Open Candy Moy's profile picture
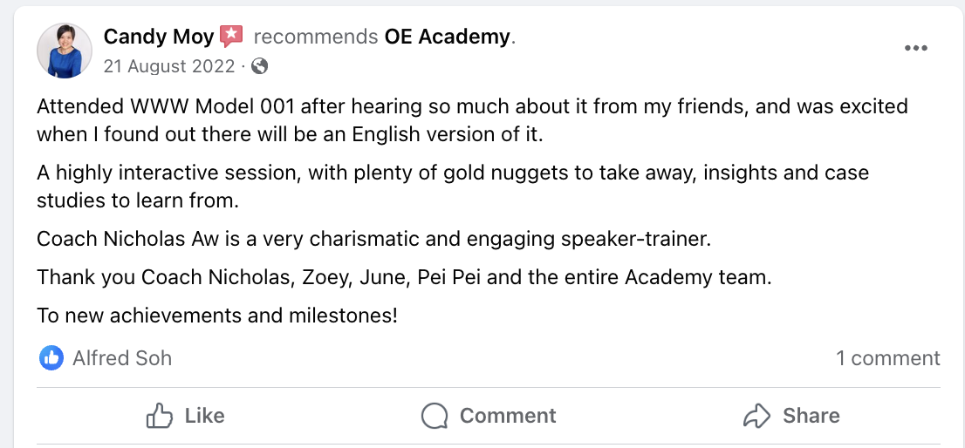 point(65,51)
